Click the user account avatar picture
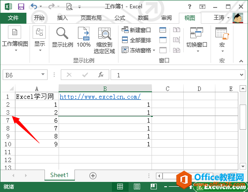 (x=238, y=18)
